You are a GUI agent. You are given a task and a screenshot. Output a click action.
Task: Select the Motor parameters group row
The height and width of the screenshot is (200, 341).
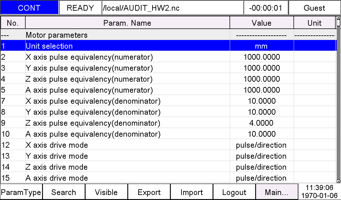pos(168,35)
